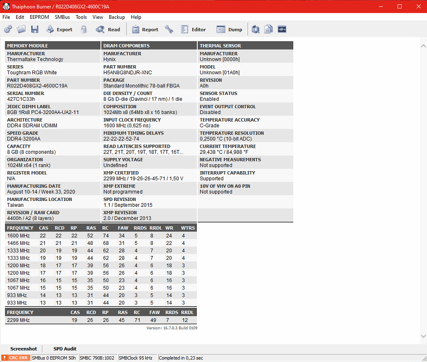Select the Hynix manufacturer value
This screenshot has width=427, height=362.
109,59
